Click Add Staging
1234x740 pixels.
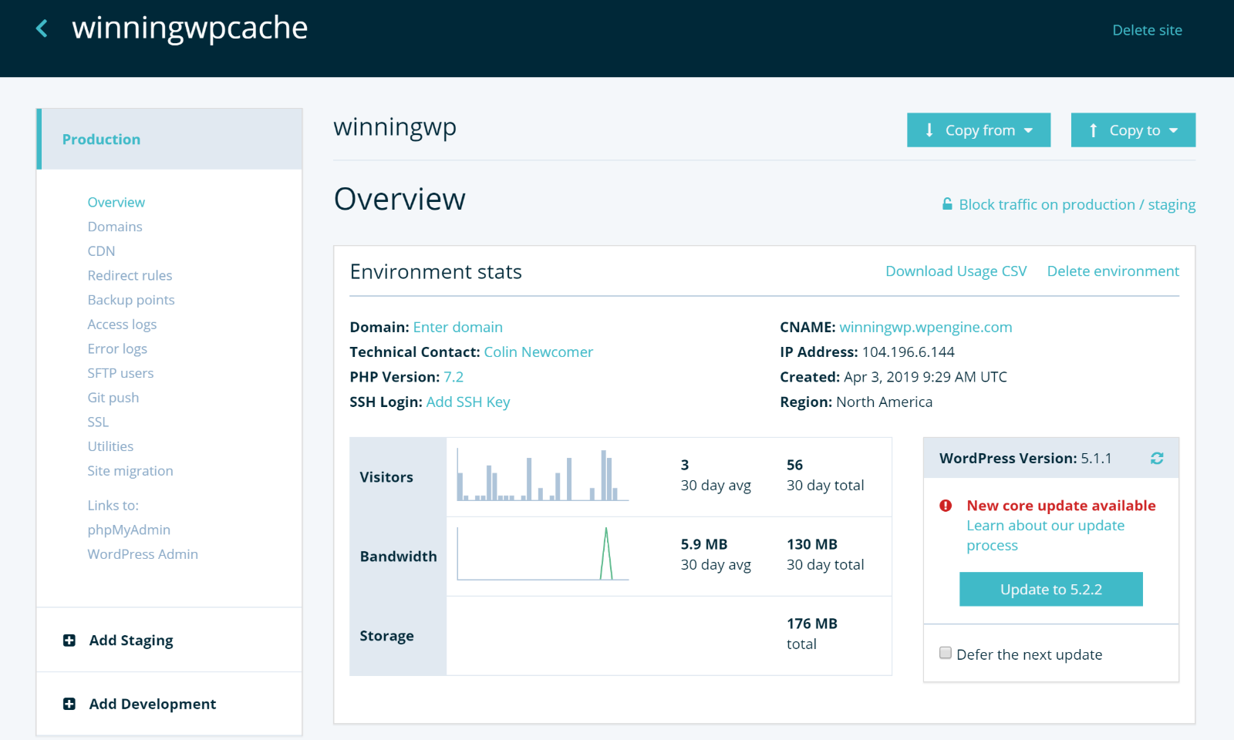point(131,641)
